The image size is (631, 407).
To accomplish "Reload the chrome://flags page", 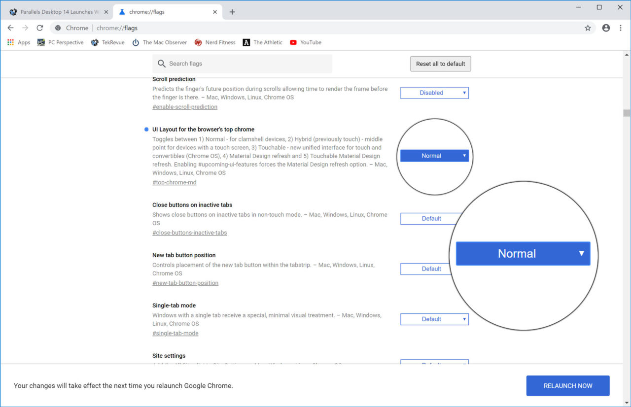I will click(40, 28).
